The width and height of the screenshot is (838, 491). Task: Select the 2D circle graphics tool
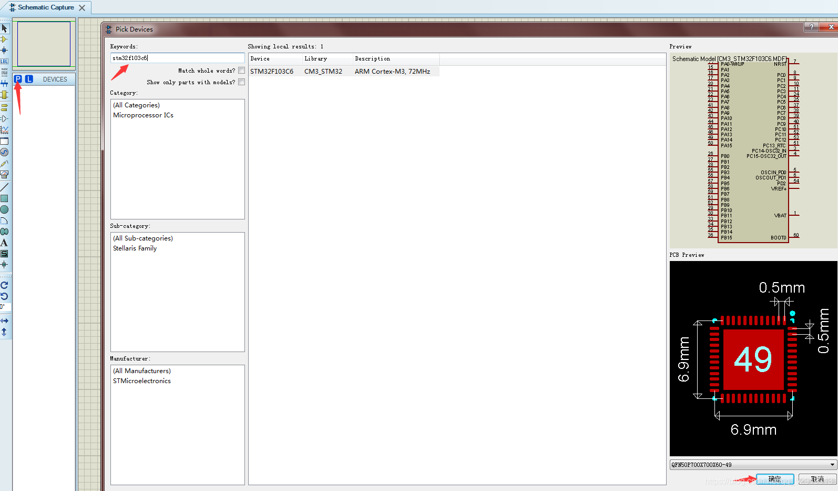4,209
